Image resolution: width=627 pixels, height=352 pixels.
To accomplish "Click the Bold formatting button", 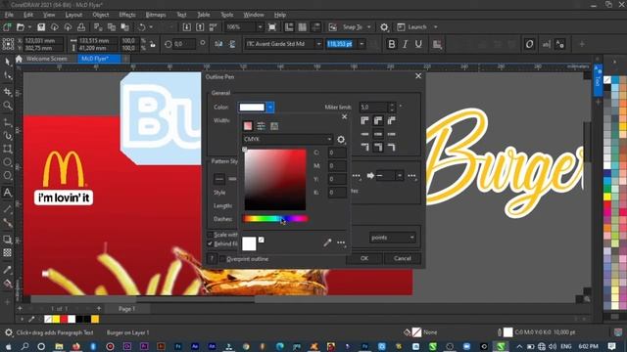I will pyautogui.click(x=392, y=44).
